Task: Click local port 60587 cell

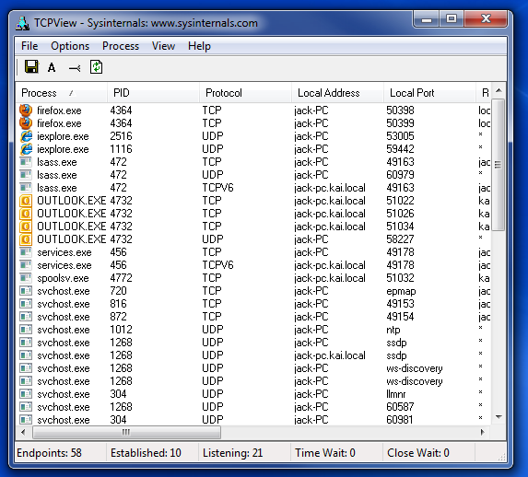Action: click(400, 407)
